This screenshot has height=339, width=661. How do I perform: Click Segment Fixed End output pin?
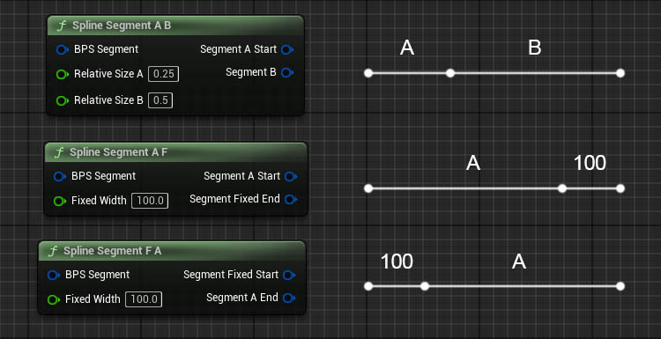tap(291, 199)
